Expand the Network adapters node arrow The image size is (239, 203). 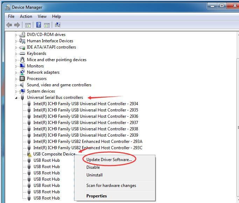(x=16, y=73)
